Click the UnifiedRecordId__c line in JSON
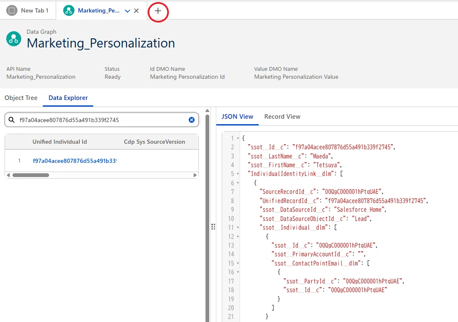Viewport: 458px width, 322px height. (344, 201)
